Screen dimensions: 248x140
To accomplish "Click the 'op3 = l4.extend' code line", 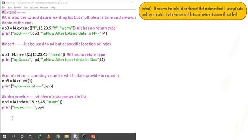I will (39, 28).
